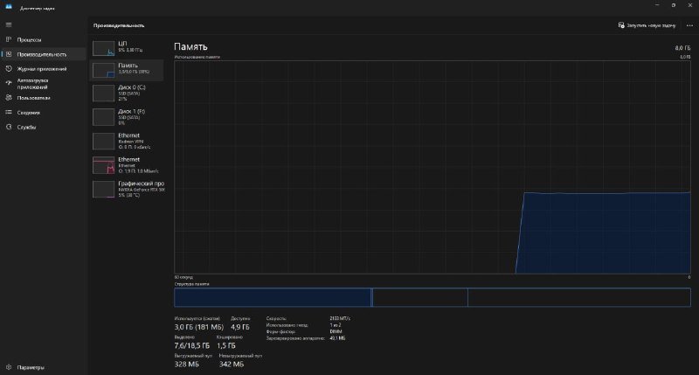Select Графический процессор NVIDIA entry
Screen dimensions: 699x375
pos(127,189)
